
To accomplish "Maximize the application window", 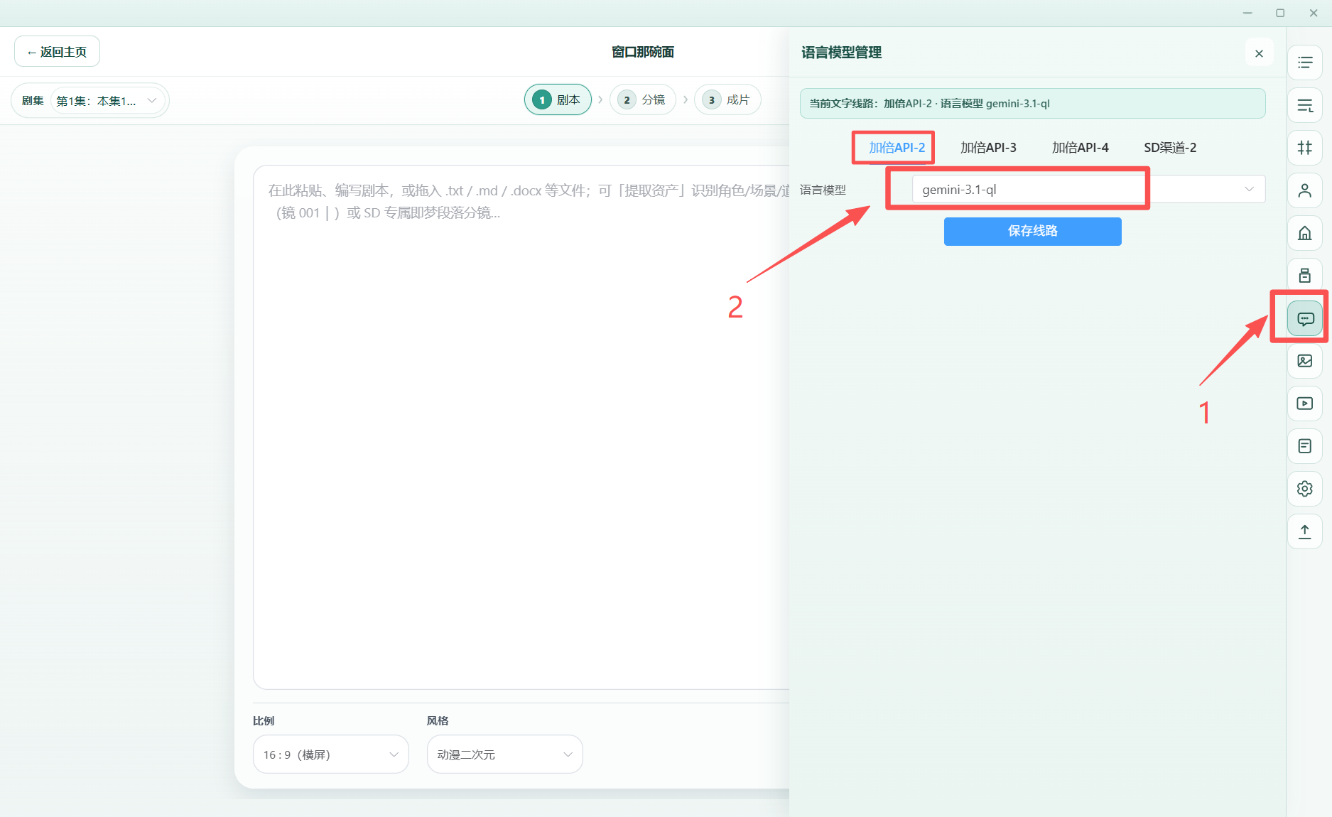I will coord(1280,13).
